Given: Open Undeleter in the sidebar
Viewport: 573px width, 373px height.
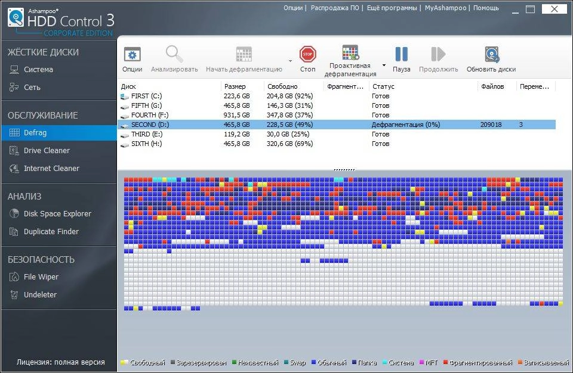Looking at the screenshot, I should point(58,294).
